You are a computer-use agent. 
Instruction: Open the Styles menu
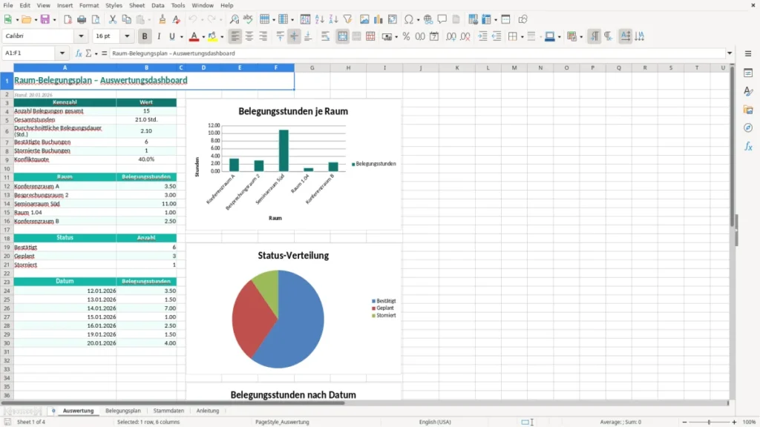click(114, 5)
